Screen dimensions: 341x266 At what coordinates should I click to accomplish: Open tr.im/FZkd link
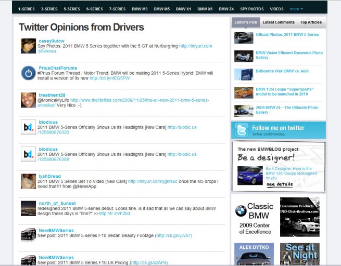(x=114, y=214)
